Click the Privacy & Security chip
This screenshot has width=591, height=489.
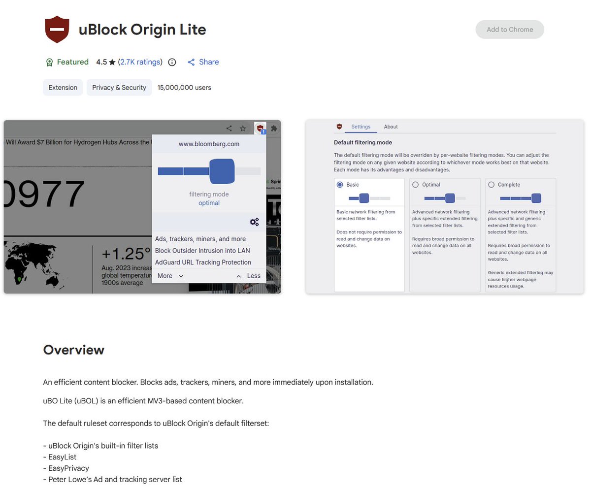(x=119, y=88)
